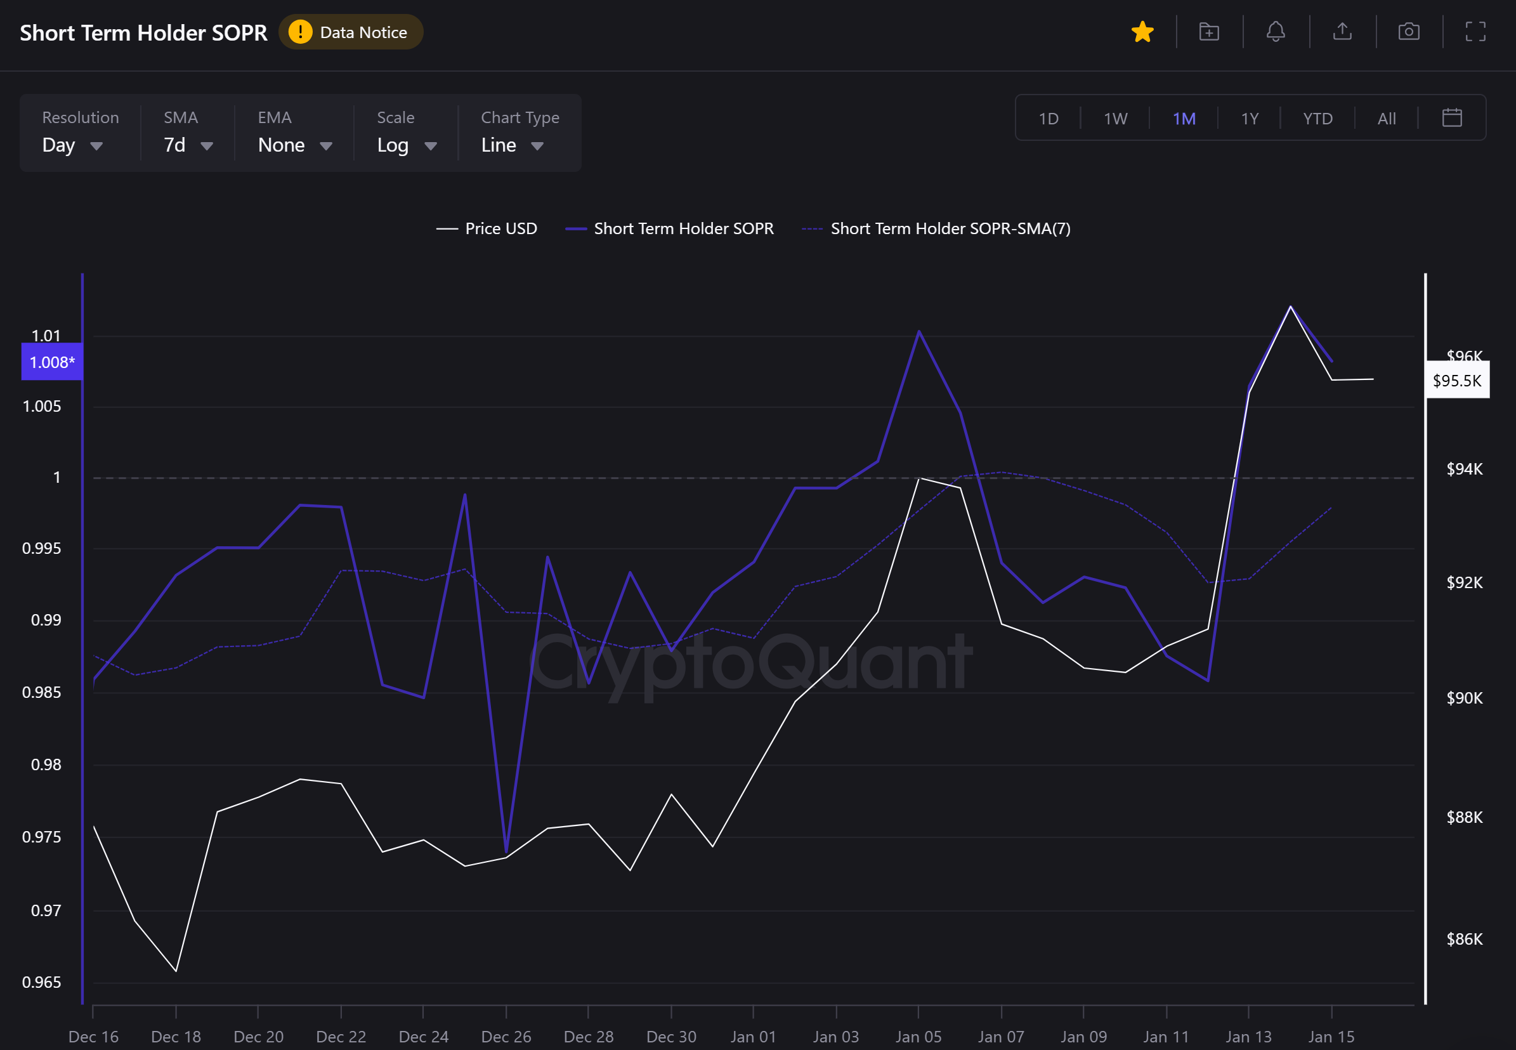
Task: Open the Resolution Day dropdown
Action: pos(72,145)
